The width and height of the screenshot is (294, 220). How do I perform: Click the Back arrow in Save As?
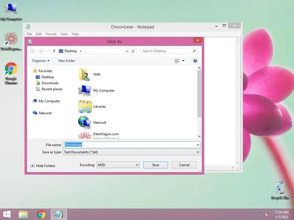pyautogui.click(x=33, y=51)
